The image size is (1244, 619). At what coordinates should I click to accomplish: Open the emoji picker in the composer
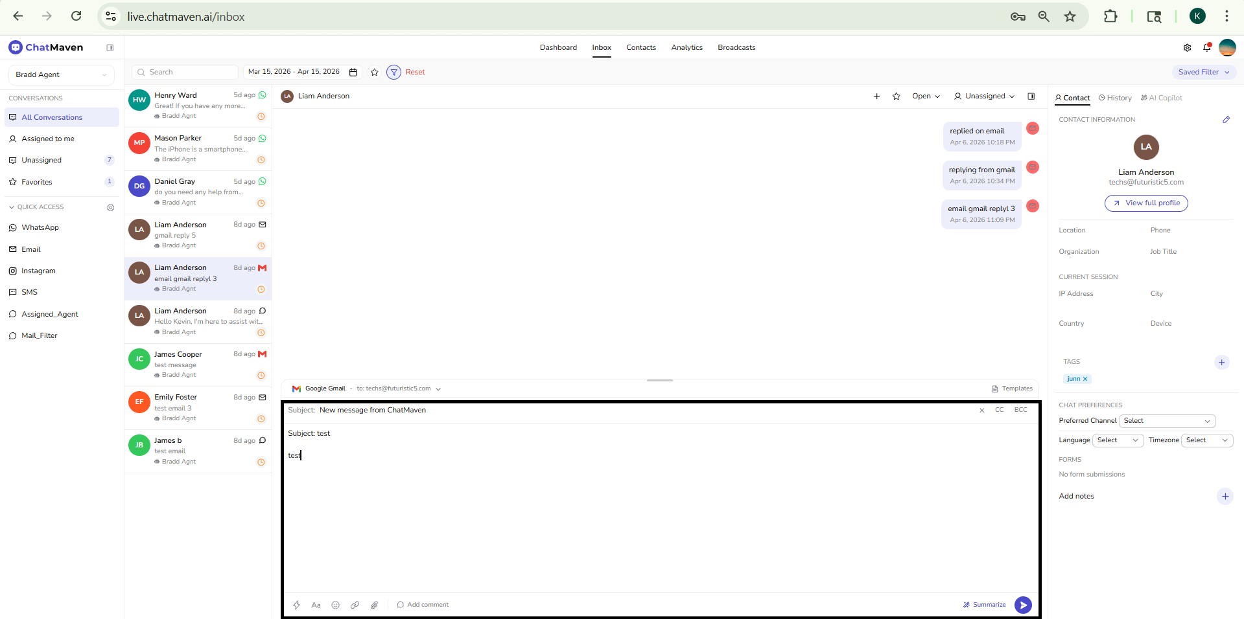[x=336, y=605]
